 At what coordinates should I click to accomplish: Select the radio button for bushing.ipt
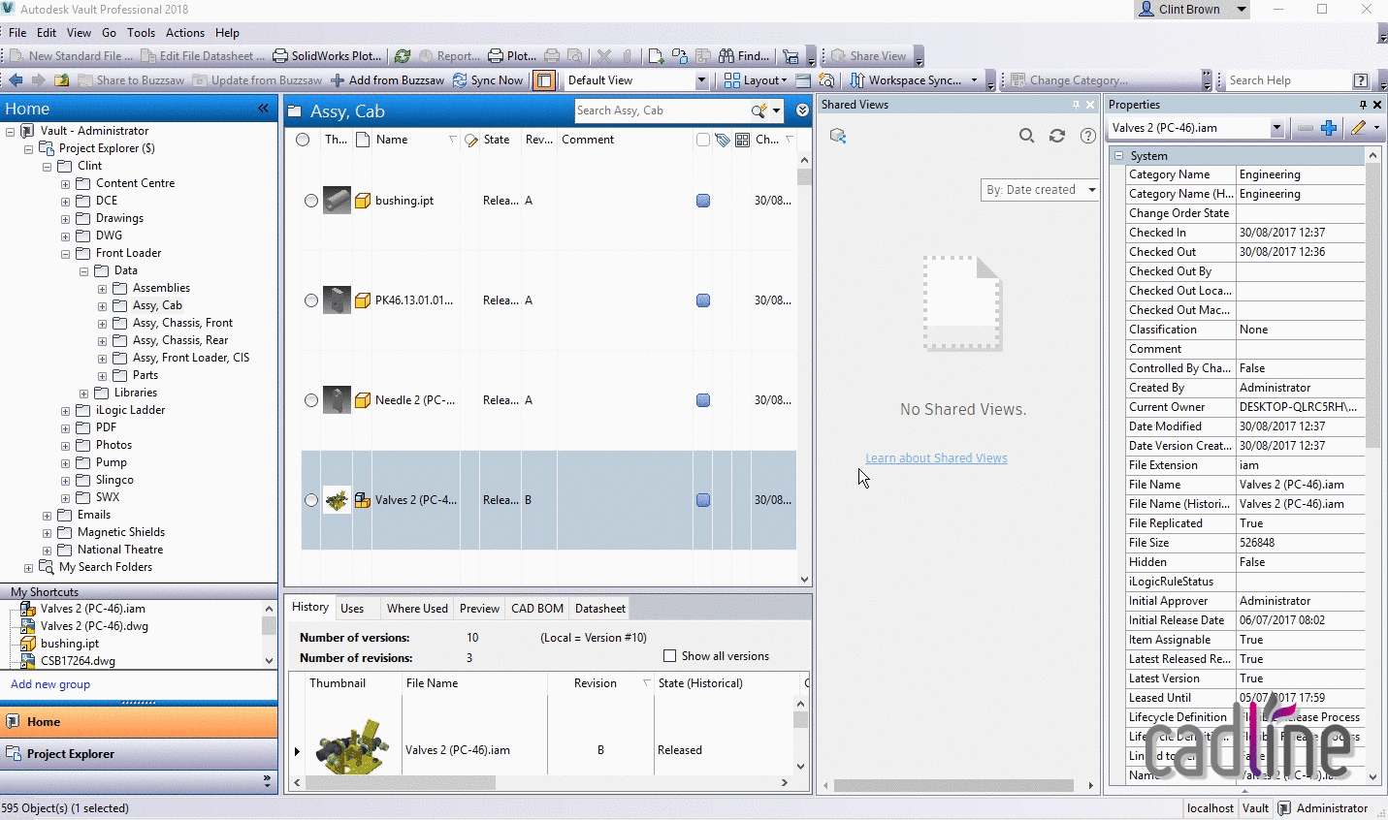[x=310, y=201]
